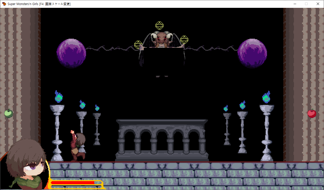324x190 pixels.
Task: Click the left purple orb
Action: pos(71,54)
